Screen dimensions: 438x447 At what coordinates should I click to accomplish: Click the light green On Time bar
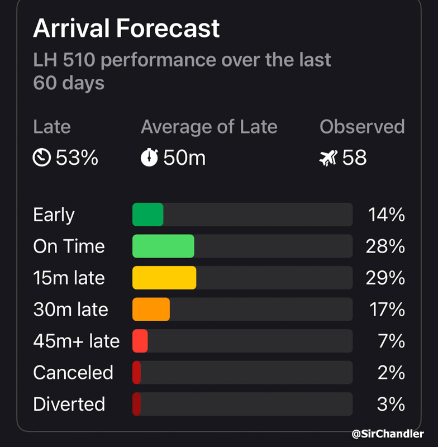163,246
